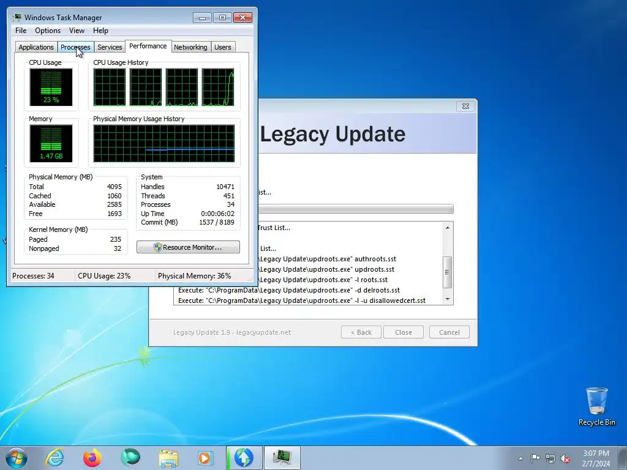This screenshot has height=470, width=627.
Task: Click status bar Processes: 34
Action: pos(33,276)
